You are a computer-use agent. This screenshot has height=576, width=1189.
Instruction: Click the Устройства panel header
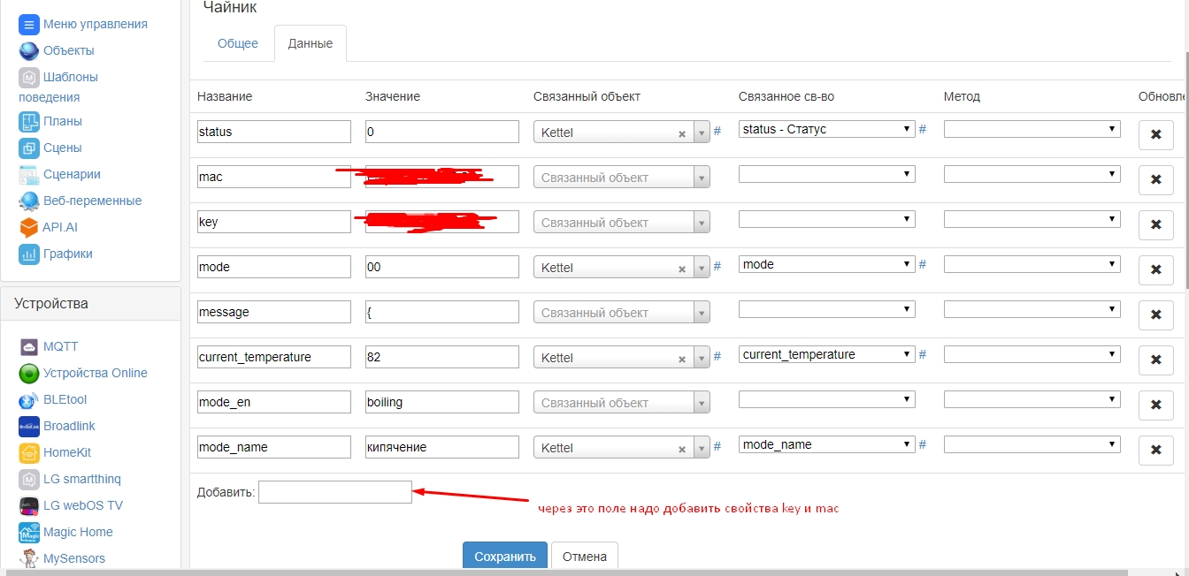pyautogui.click(x=90, y=304)
